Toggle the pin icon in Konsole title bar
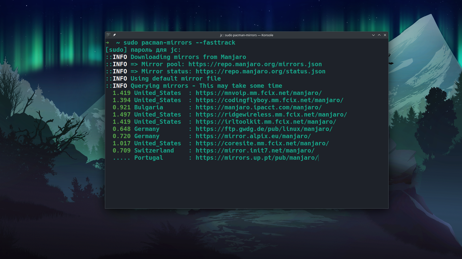The height and width of the screenshot is (259, 462). pos(114,35)
